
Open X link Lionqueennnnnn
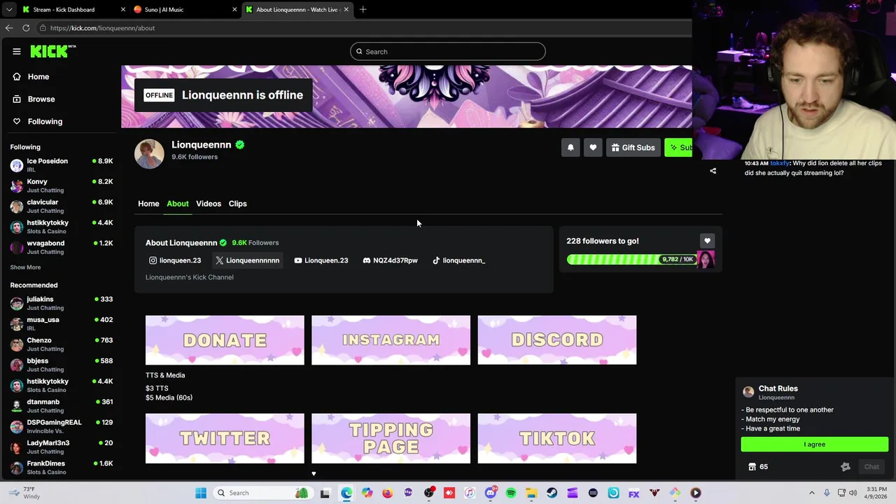[x=247, y=260]
